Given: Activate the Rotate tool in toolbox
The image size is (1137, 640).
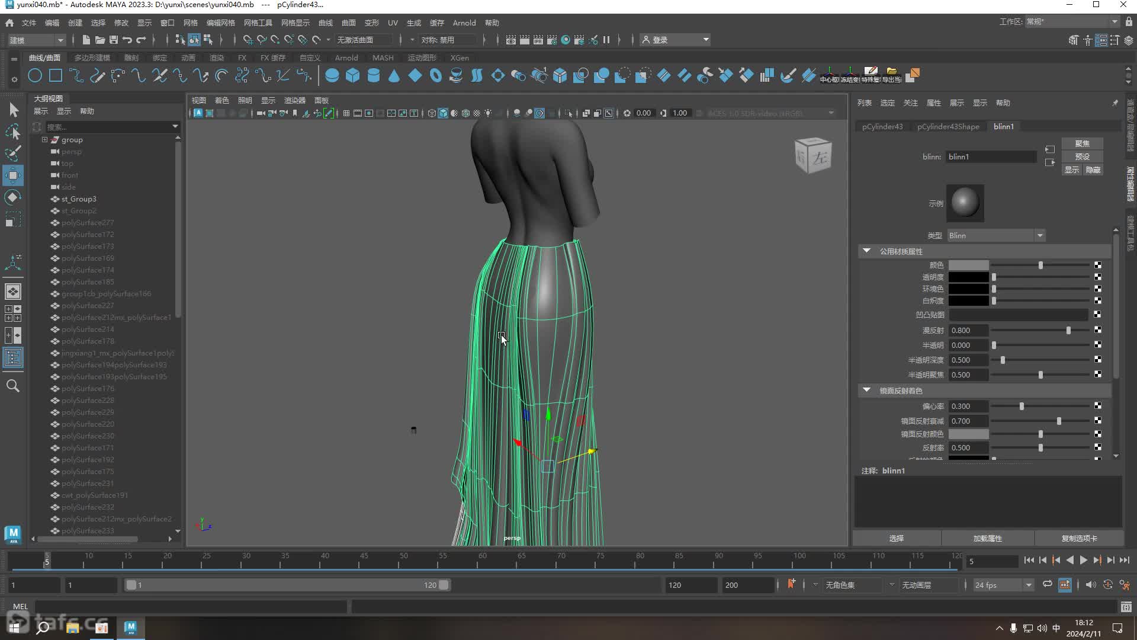Looking at the screenshot, I should 13,197.
